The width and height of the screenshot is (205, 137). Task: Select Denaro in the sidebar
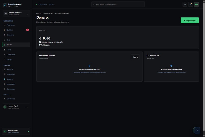tap(16, 45)
